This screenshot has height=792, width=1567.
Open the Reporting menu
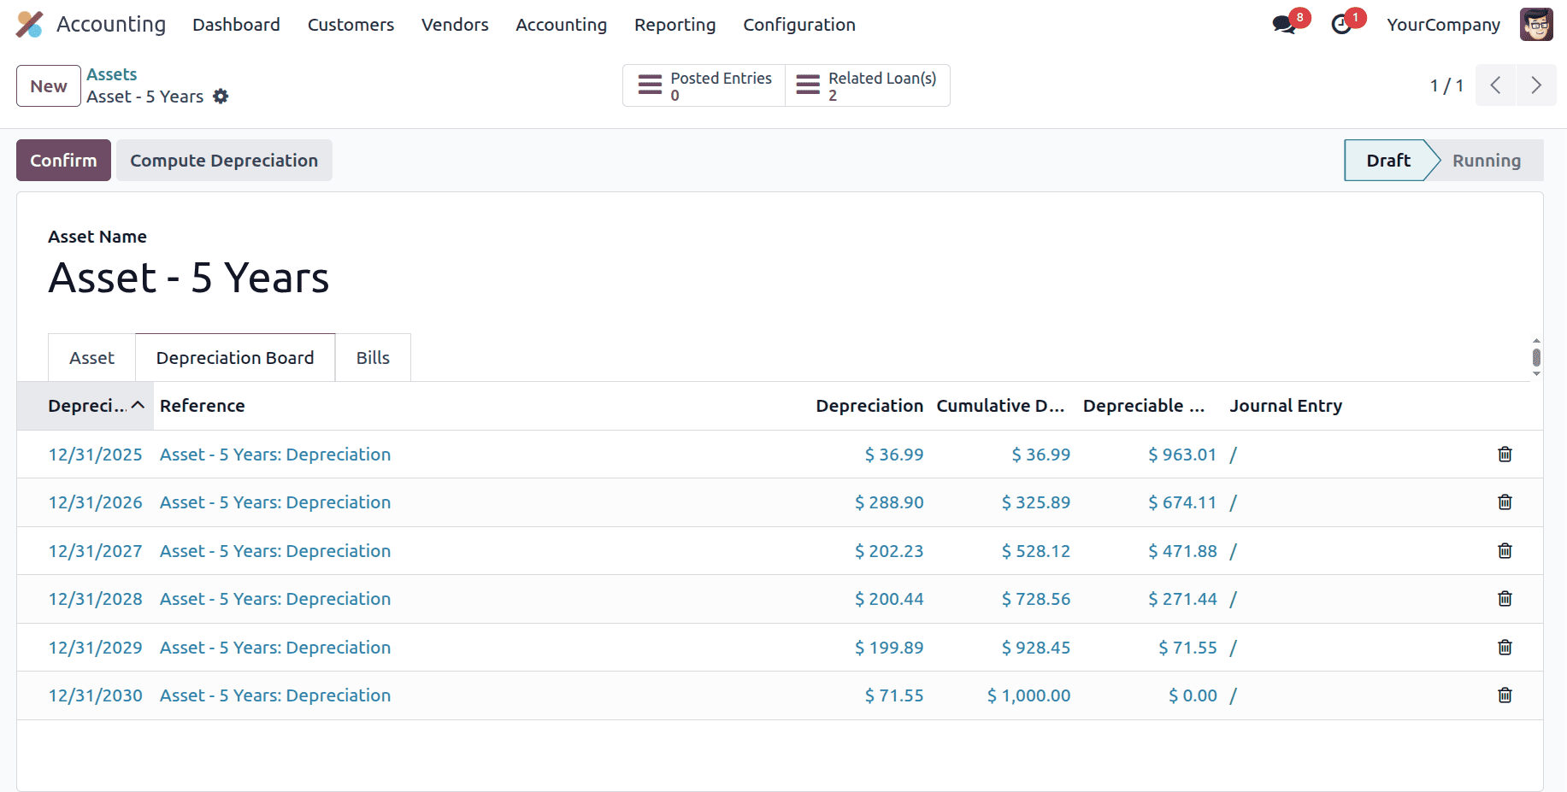(x=675, y=25)
